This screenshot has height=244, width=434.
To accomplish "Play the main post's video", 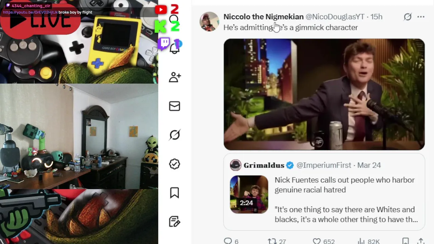I will click(324, 94).
